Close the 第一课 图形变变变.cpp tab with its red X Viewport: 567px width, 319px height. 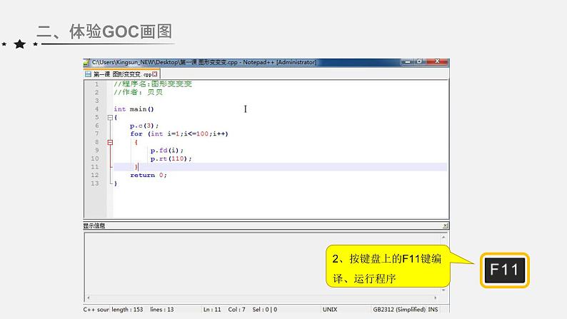155,74
